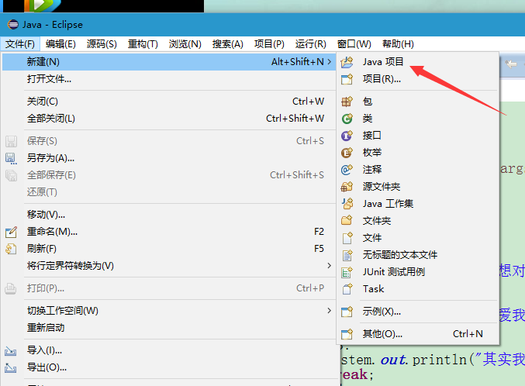
Task: Click the export (导出) icon
Action: coord(10,368)
